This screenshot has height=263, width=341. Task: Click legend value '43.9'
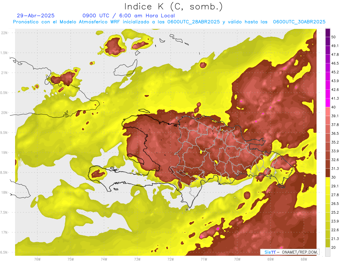coord(335,81)
